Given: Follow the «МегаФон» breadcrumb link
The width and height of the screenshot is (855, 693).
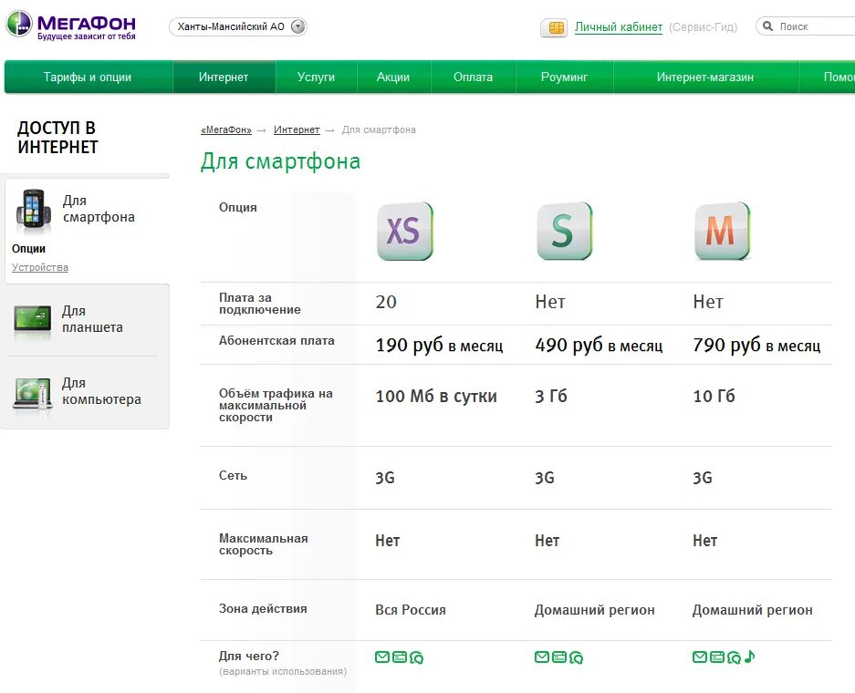Looking at the screenshot, I should tap(226, 129).
